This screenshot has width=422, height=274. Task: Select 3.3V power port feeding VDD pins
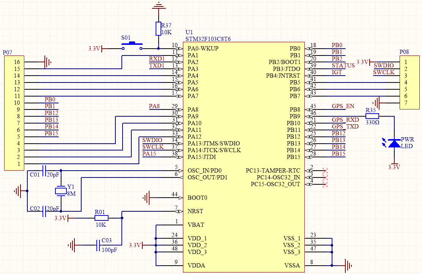139,245
